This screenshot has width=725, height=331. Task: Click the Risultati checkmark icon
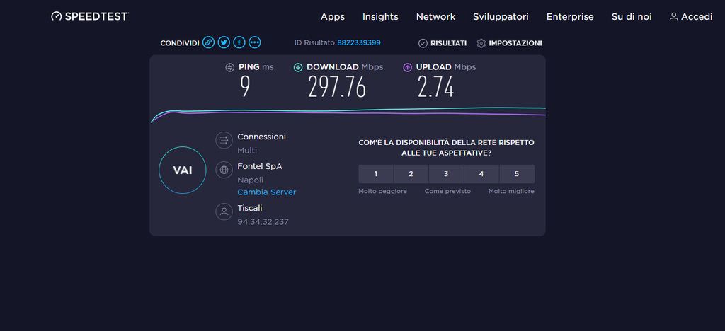click(423, 43)
